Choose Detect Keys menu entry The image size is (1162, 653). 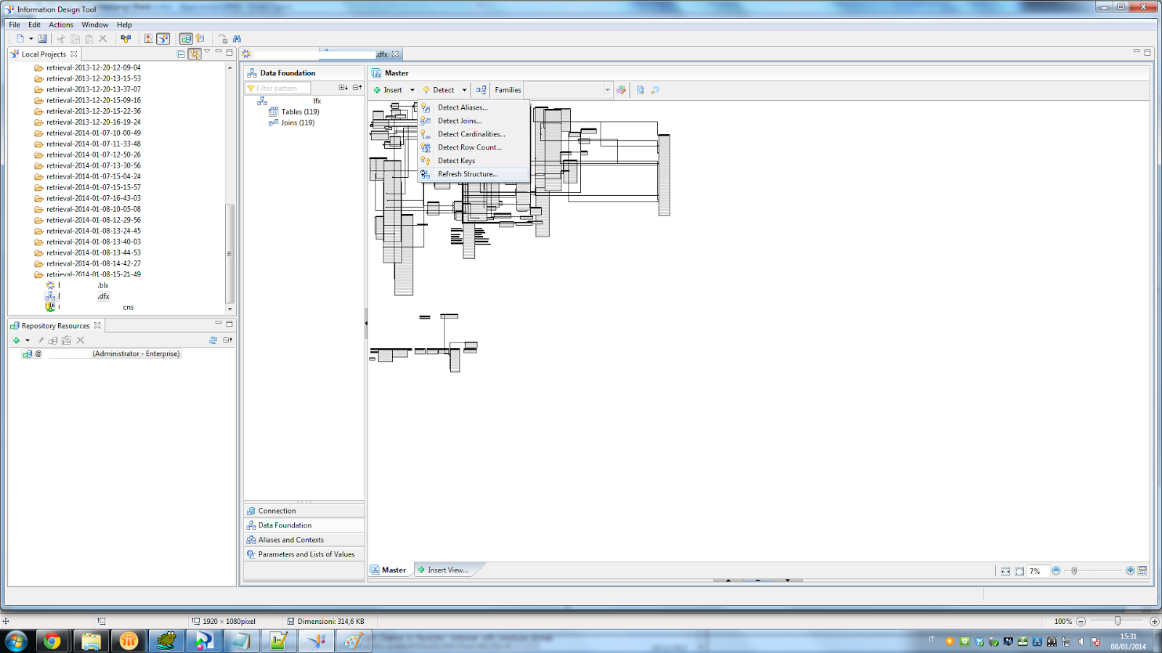pos(474,161)
